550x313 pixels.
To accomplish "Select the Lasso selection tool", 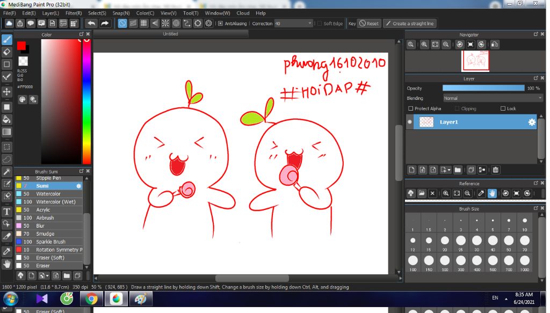I will (x=6, y=159).
